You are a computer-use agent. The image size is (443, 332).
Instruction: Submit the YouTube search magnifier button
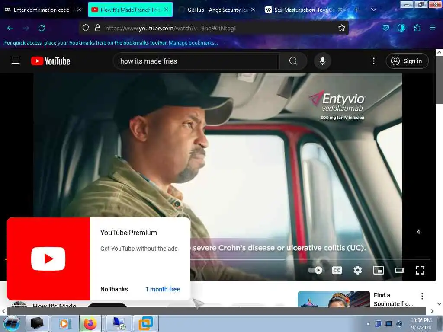(x=293, y=61)
